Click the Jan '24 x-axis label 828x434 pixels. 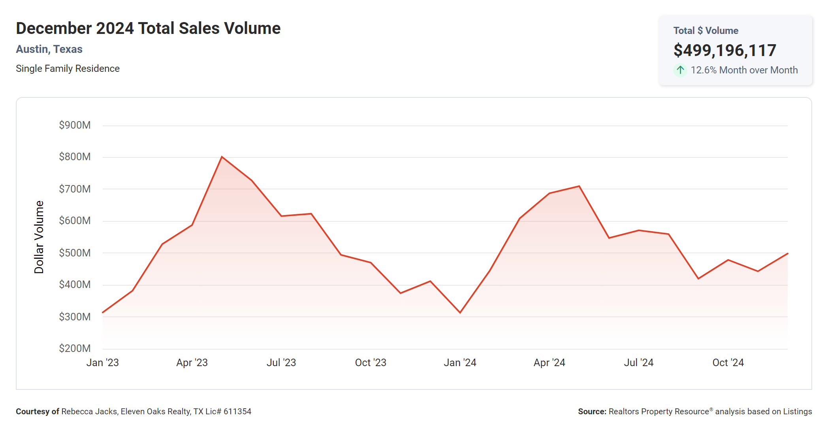coord(460,363)
